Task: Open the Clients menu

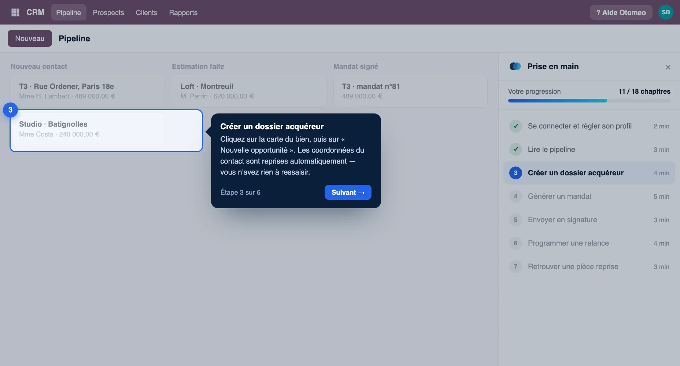Action: click(x=147, y=12)
